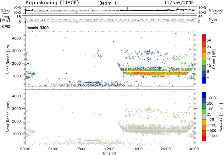Click the 'themis 3300' CPID text
The image size is (224, 155).
pyautogui.click(x=38, y=28)
